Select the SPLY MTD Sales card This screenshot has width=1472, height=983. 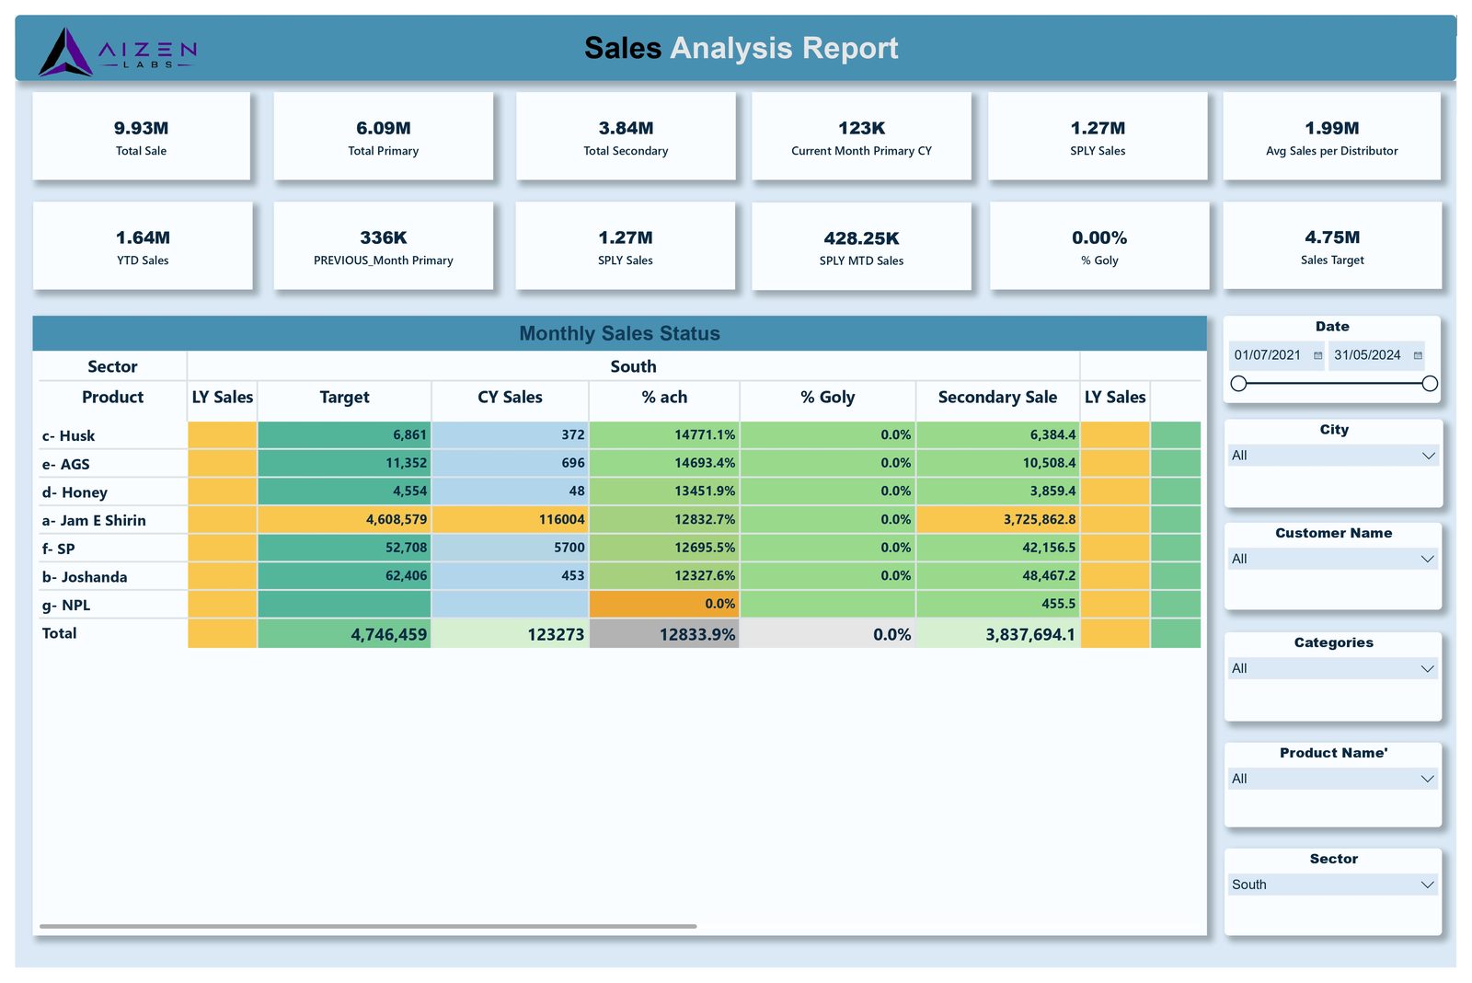(x=861, y=247)
